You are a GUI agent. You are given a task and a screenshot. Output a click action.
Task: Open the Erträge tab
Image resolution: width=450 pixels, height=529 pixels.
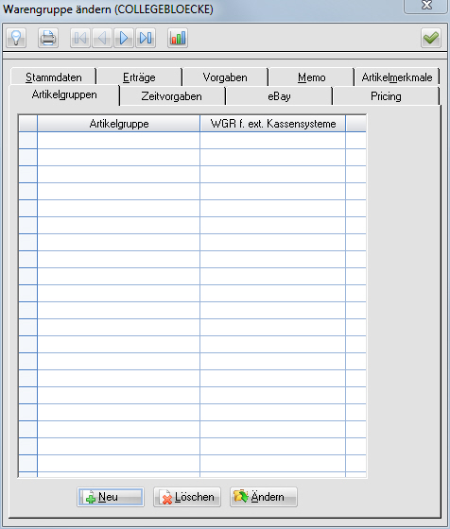(x=139, y=77)
